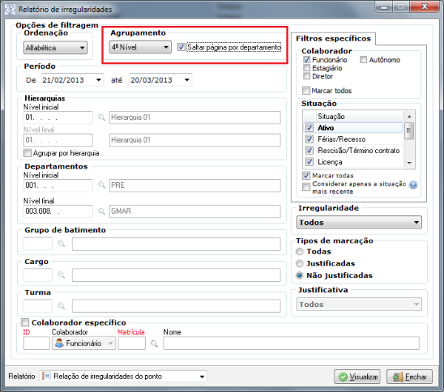Screen dimensions: 444x392
Task: Click the blue help icon near situação mais recente
Action: point(414,186)
